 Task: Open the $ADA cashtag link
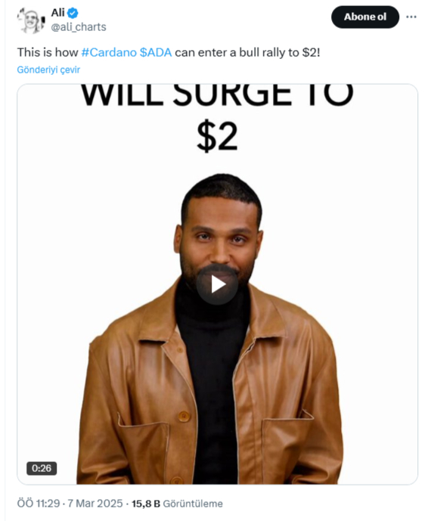pyautogui.click(x=156, y=52)
